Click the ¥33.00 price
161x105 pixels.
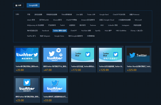click(x=48, y=100)
